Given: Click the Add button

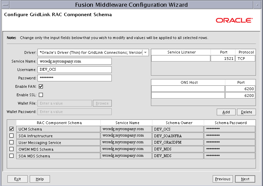Looking at the screenshot, I should (226, 112).
